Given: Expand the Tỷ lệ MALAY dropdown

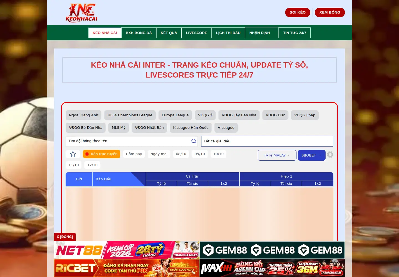Looking at the screenshot, I should [277, 155].
